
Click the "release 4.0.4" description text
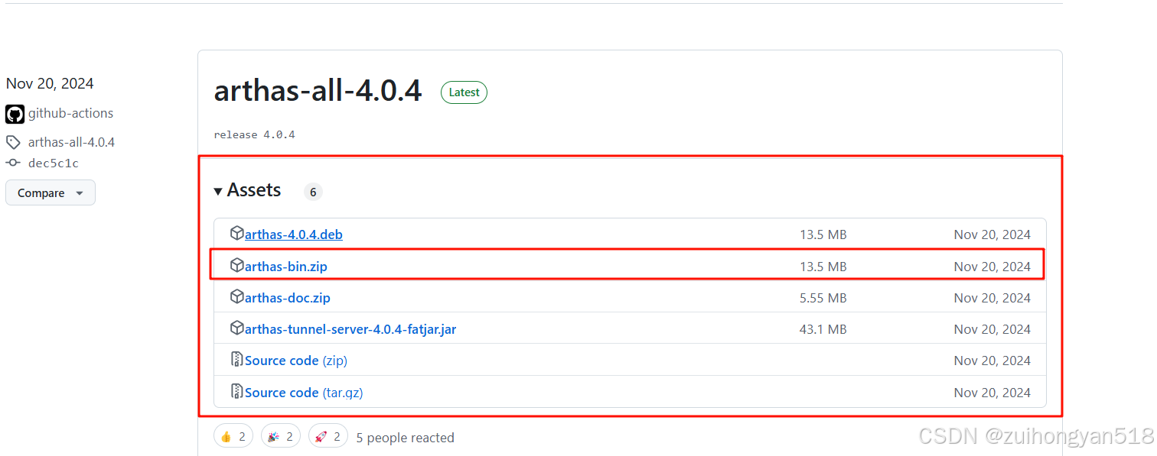[254, 134]
